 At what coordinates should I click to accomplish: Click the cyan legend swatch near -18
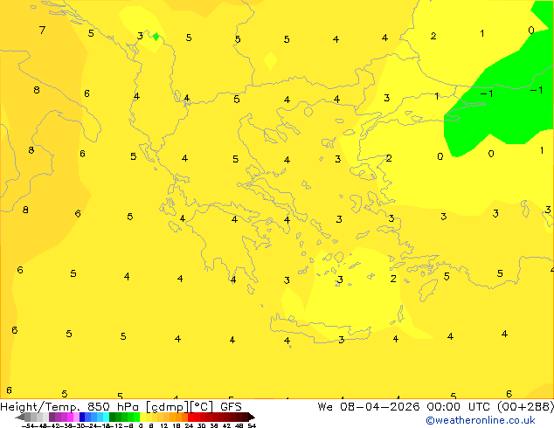pyautogui.click(x=106, y=417)
